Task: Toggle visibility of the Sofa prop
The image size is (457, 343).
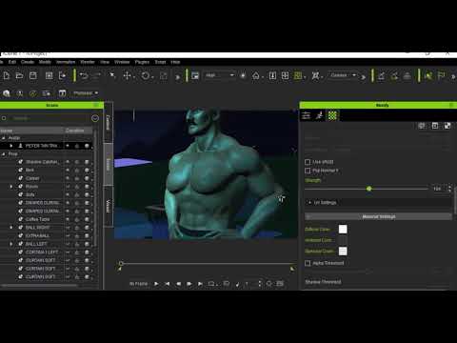Action: pyautogui.click(x=68, y=194)
